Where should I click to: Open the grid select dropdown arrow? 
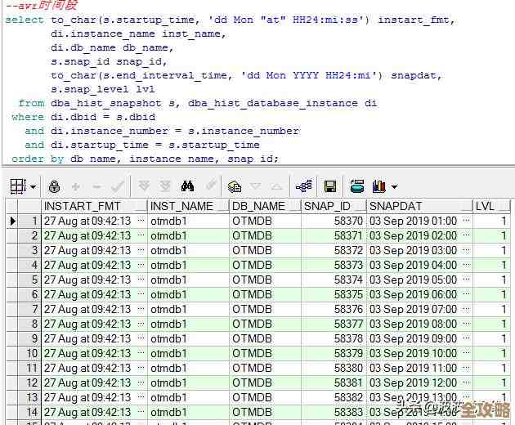(x=33, y=186)
